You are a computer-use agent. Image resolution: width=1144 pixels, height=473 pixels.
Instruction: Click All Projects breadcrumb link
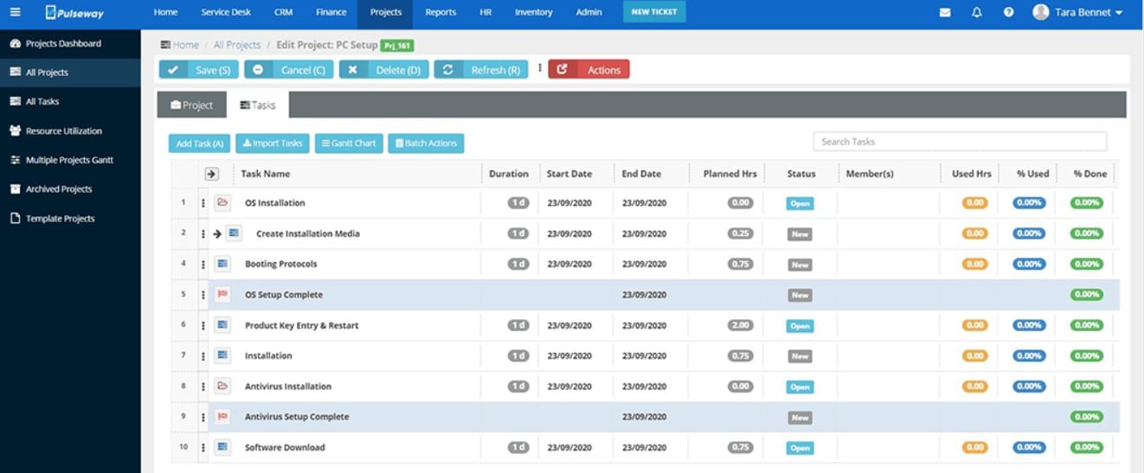(237, 44)
